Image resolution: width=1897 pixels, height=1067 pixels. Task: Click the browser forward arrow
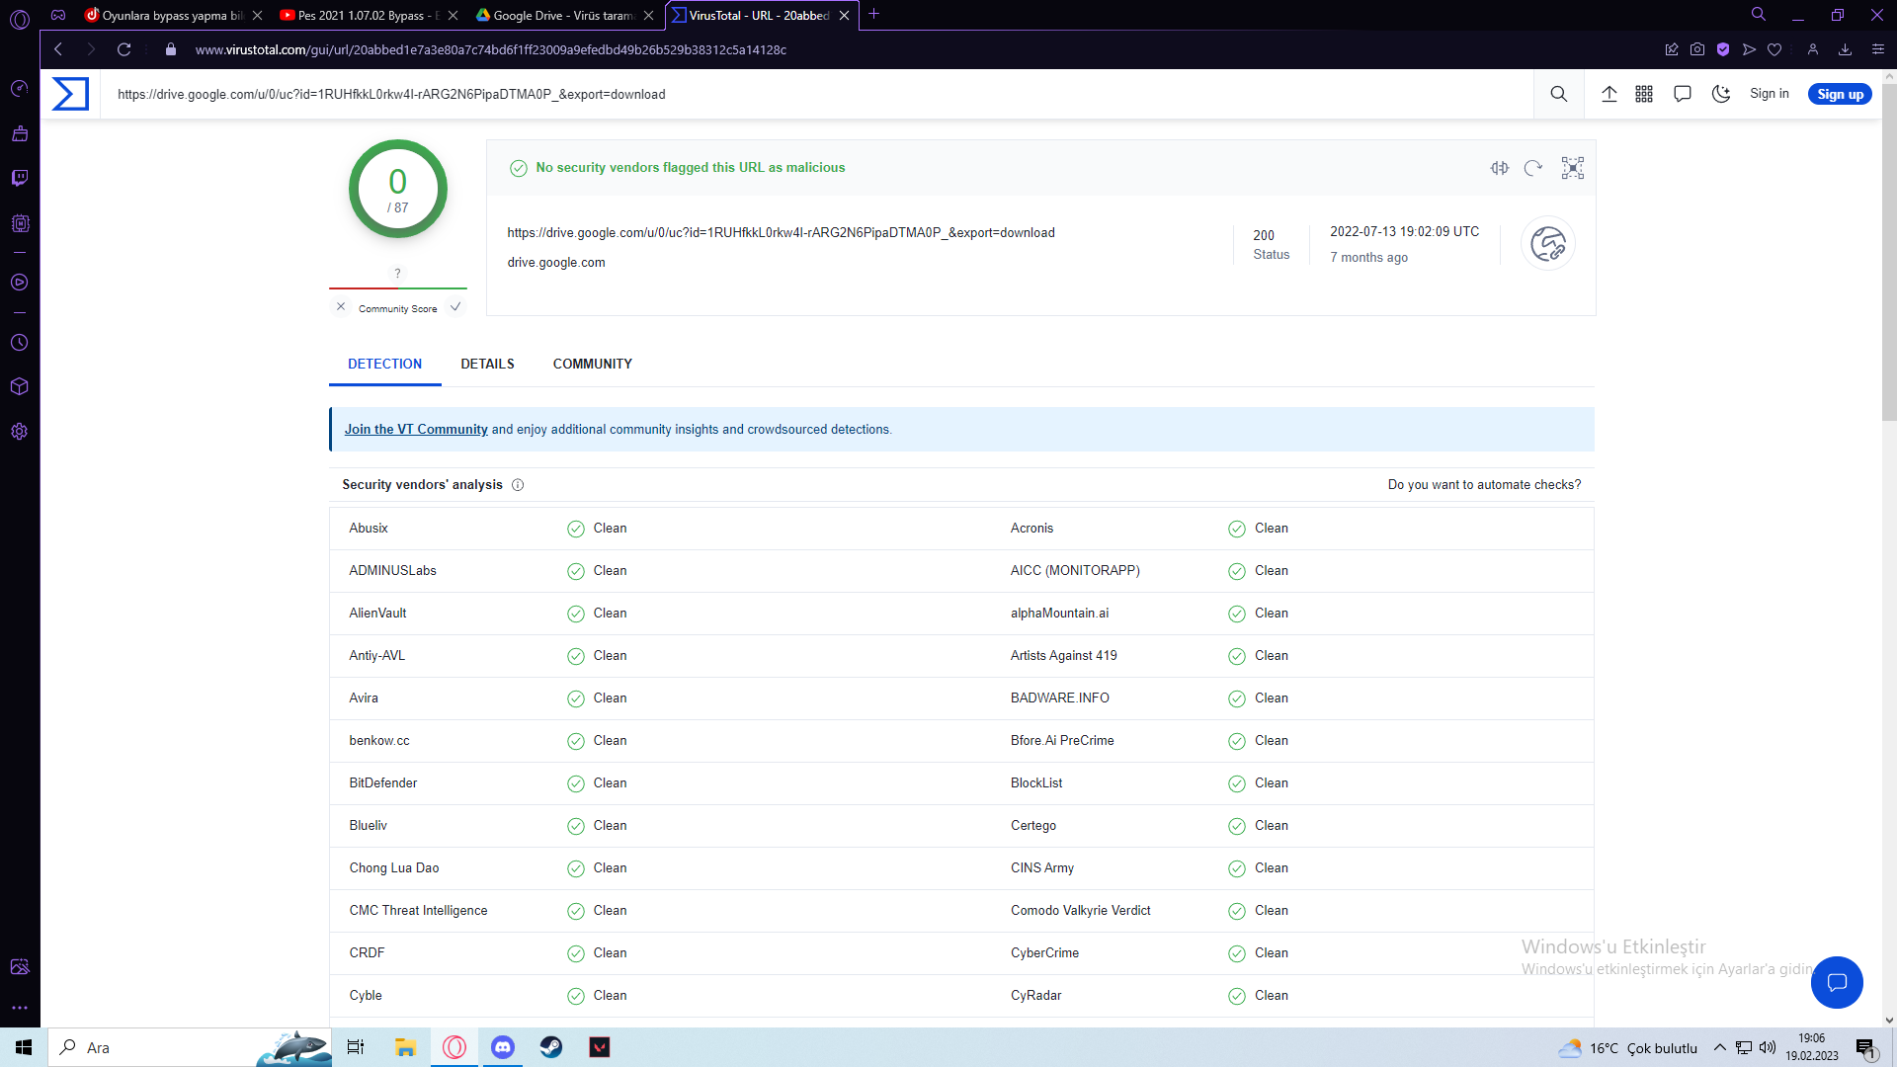[x=91, y=49]
